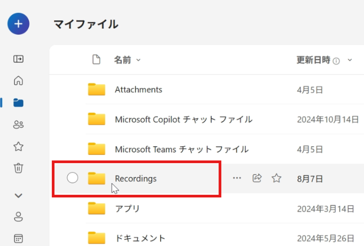Expand the 名前 column sort dropdown
Viewport: 364px width, 246px height.
pyautogui.click(x=138, y=60)
